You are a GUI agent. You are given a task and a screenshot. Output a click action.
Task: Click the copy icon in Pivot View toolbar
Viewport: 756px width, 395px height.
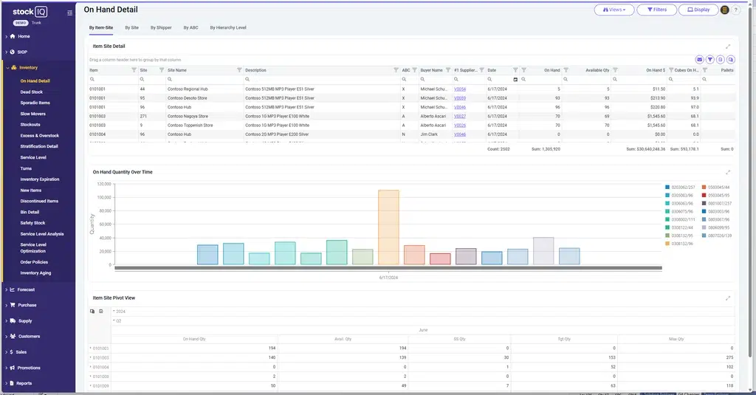(92, 311)
